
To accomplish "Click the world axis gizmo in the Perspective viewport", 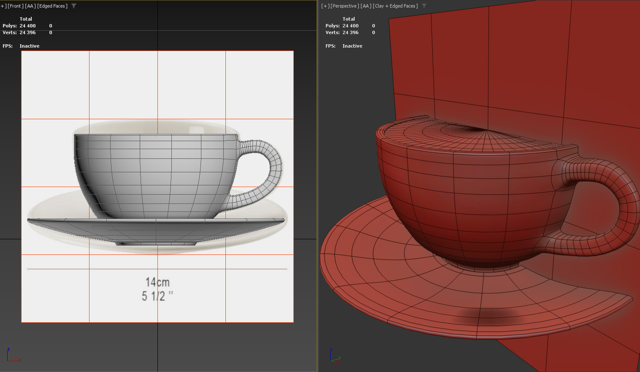I will 335,356.
